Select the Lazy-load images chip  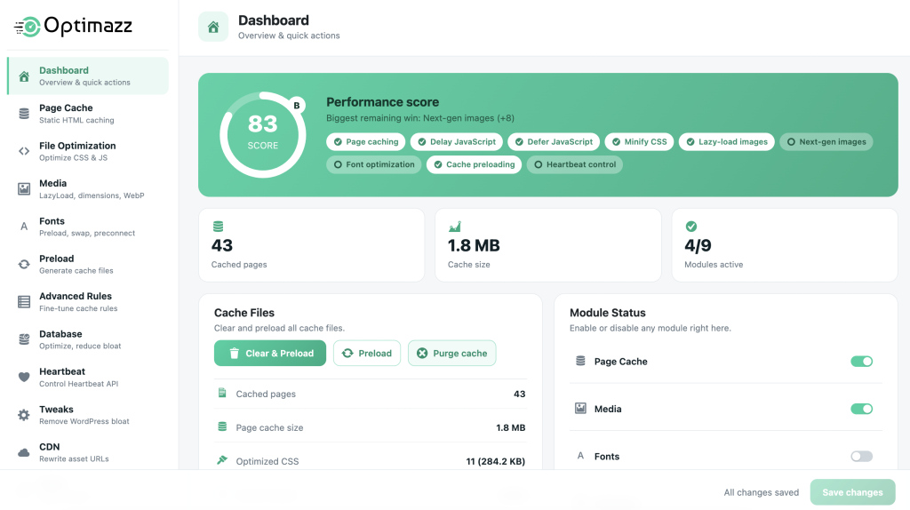click(x=727, y=141)
